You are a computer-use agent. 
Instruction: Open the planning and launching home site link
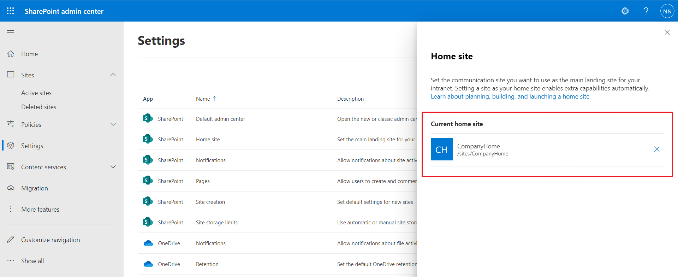point(510,96)
